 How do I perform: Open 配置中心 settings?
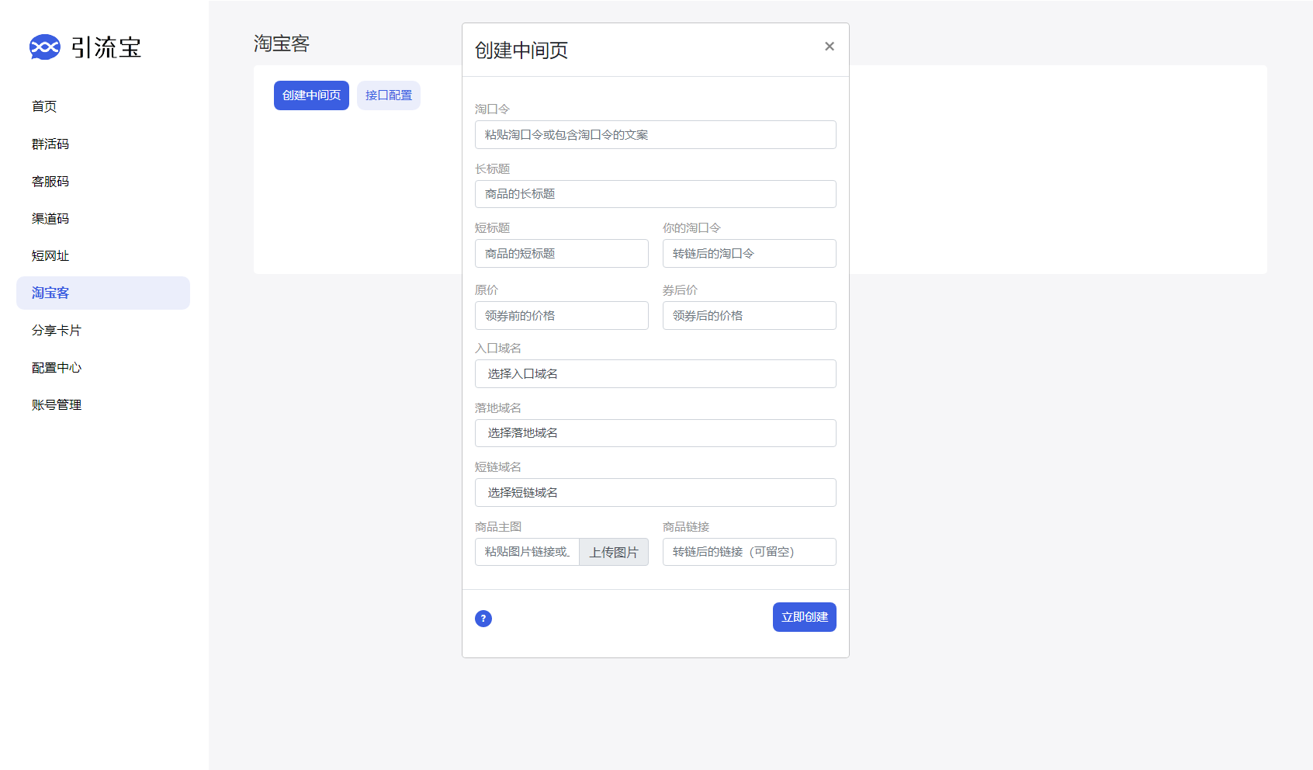[x=56, y=367]
